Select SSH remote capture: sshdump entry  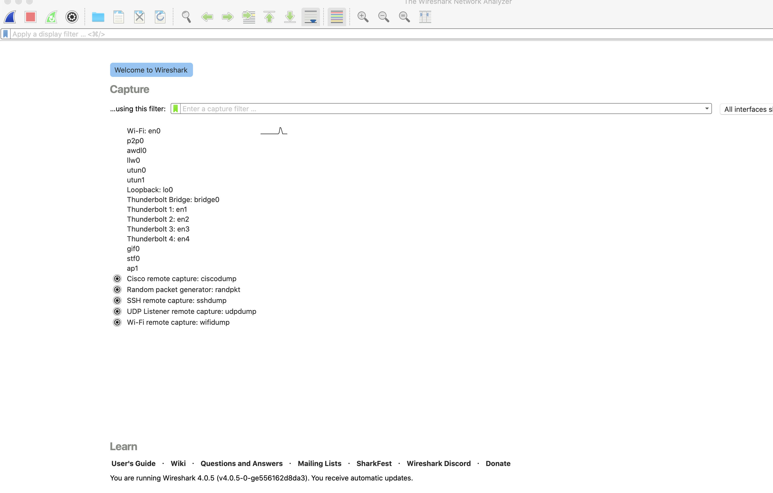[x=177, y=300]
